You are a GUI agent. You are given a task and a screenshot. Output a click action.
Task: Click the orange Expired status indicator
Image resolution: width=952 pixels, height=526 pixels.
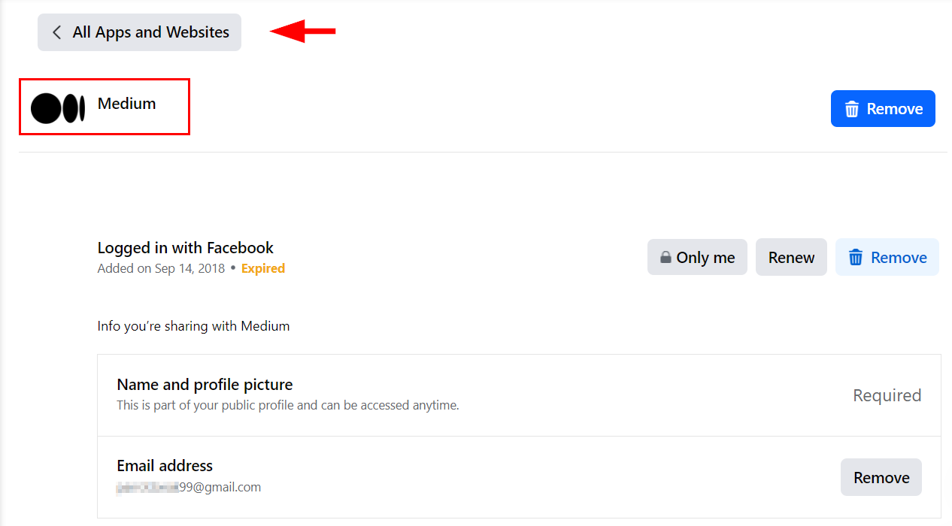point(262,268)
